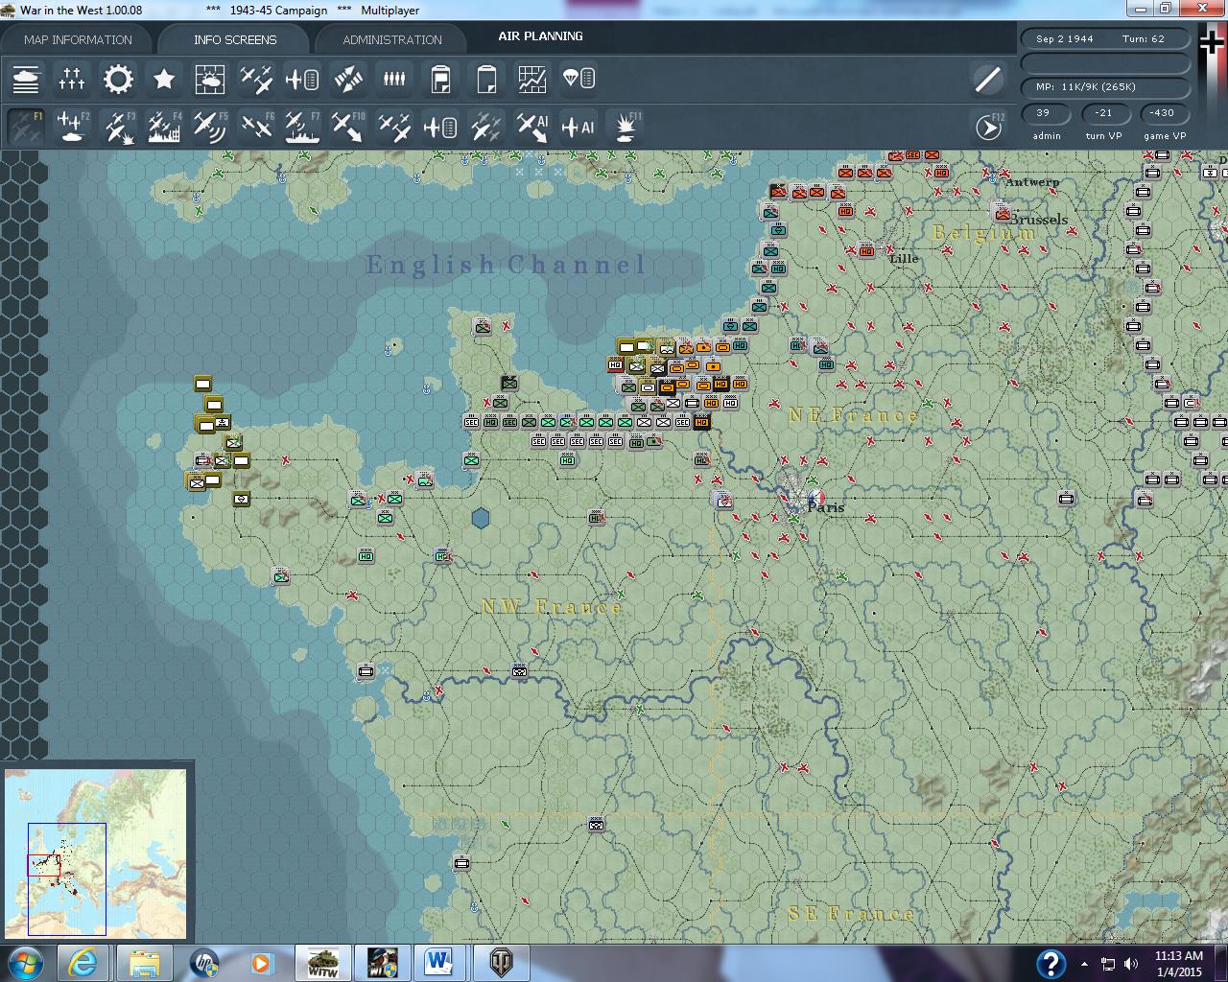Click the turn VP value -21

(1103, 113)
